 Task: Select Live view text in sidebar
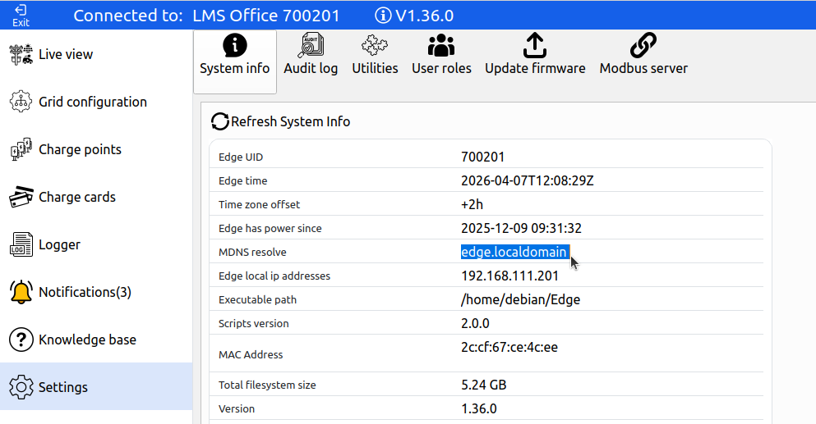tap(66, 55)
